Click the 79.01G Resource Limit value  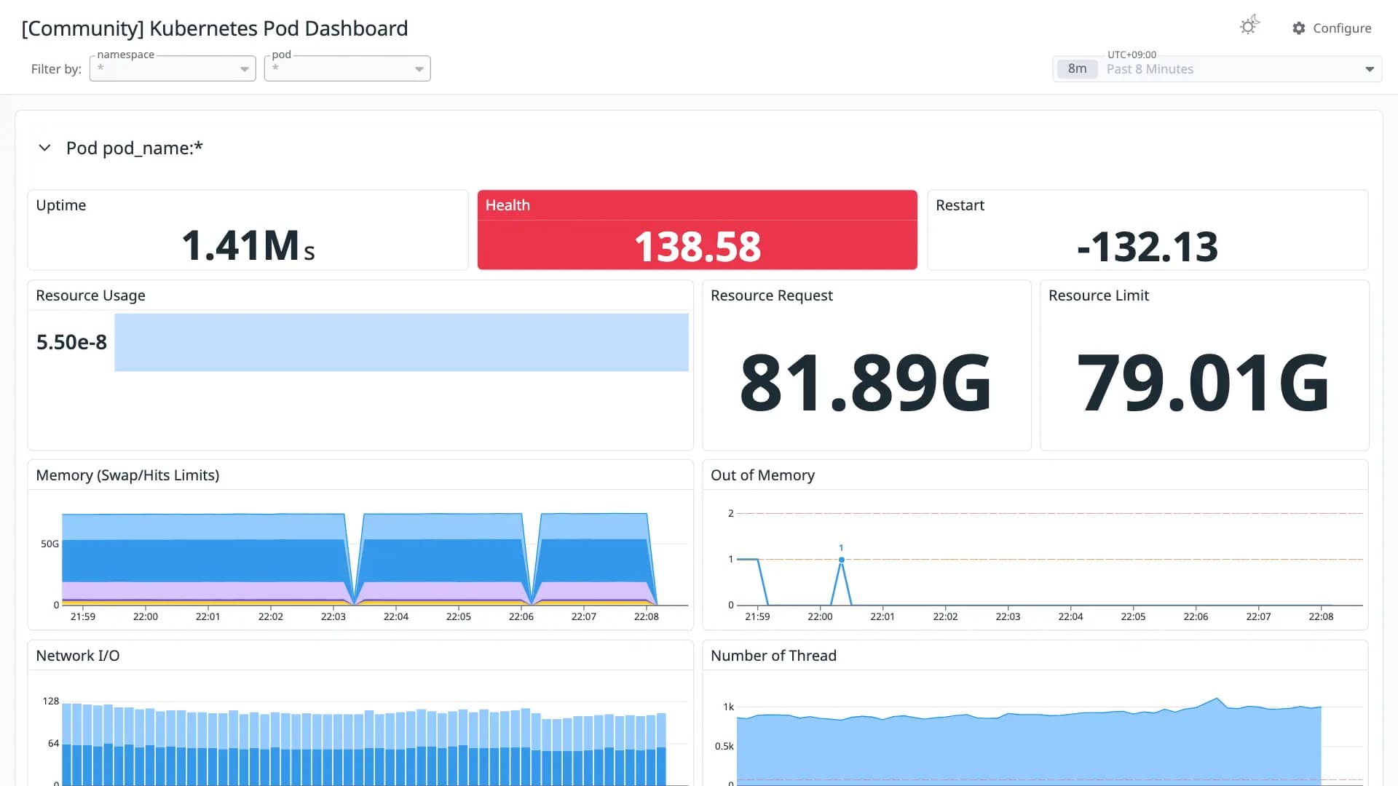pos(1203,382)
